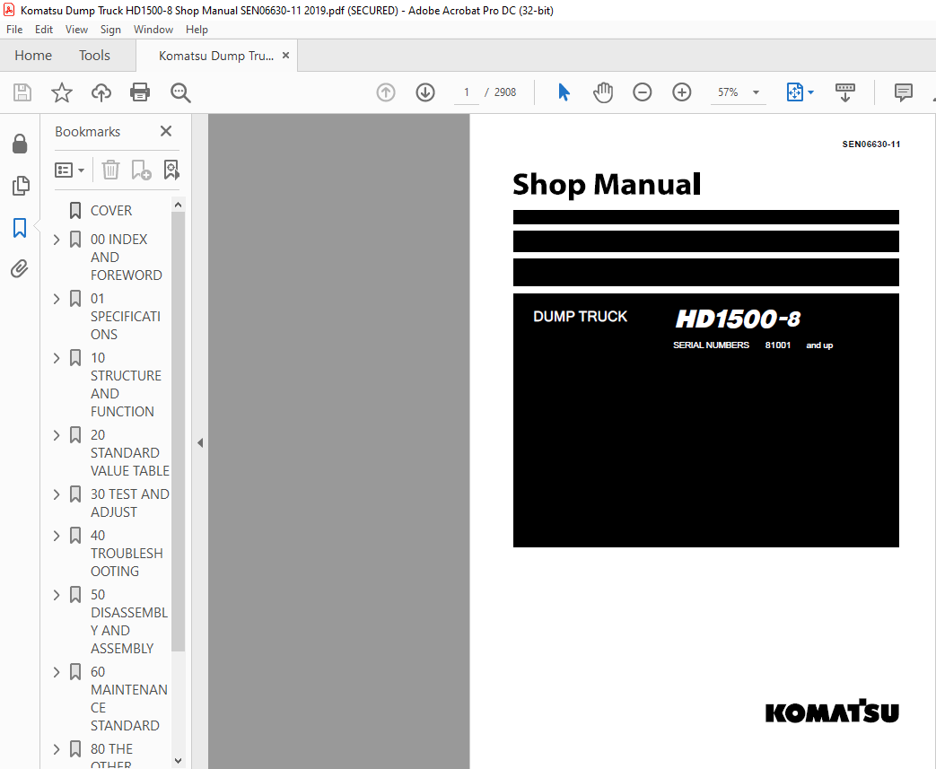This screenshot has width=936, height=769.
Task: Open the Window menu
Action: click(153, 30)
